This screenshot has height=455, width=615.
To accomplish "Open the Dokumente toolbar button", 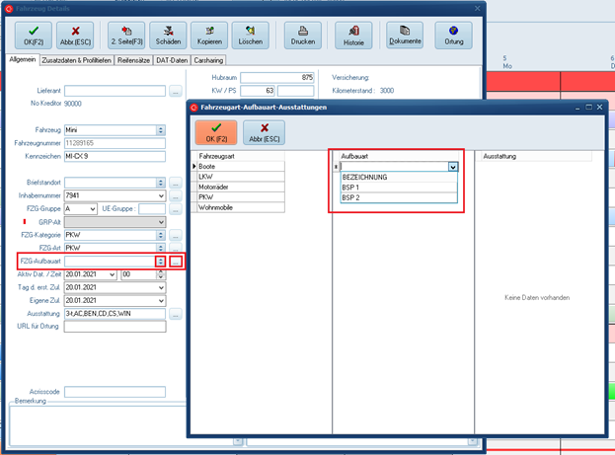I will point(405,35).
